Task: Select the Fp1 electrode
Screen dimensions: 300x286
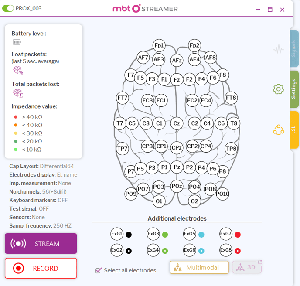Action: click(159, 45)
